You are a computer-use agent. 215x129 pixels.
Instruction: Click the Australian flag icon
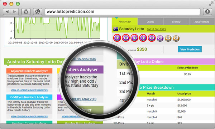pos(116,29)
